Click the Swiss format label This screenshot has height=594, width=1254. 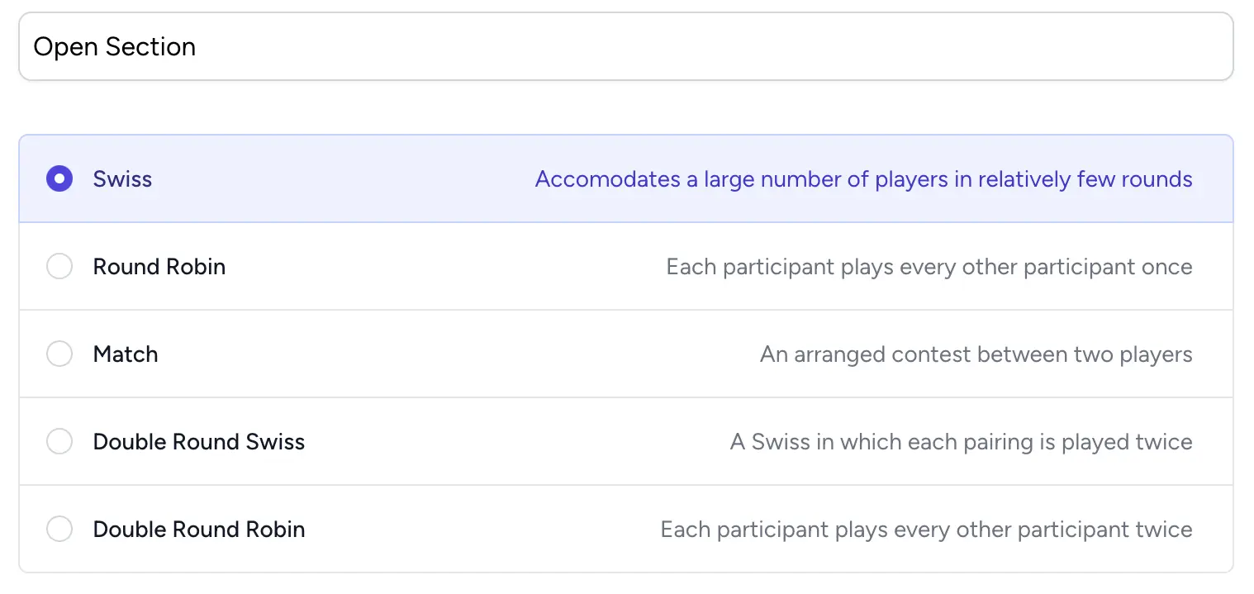(122, 179)
